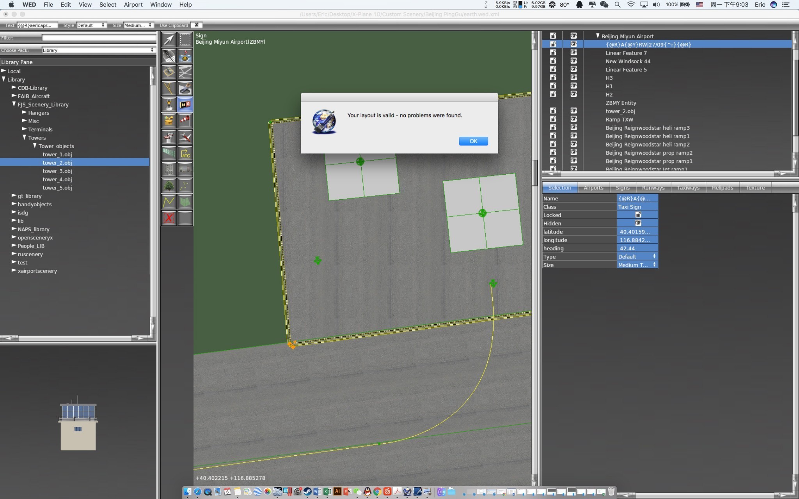Select Linear Feature 5 in hierarchy

(x=626, y=69)
